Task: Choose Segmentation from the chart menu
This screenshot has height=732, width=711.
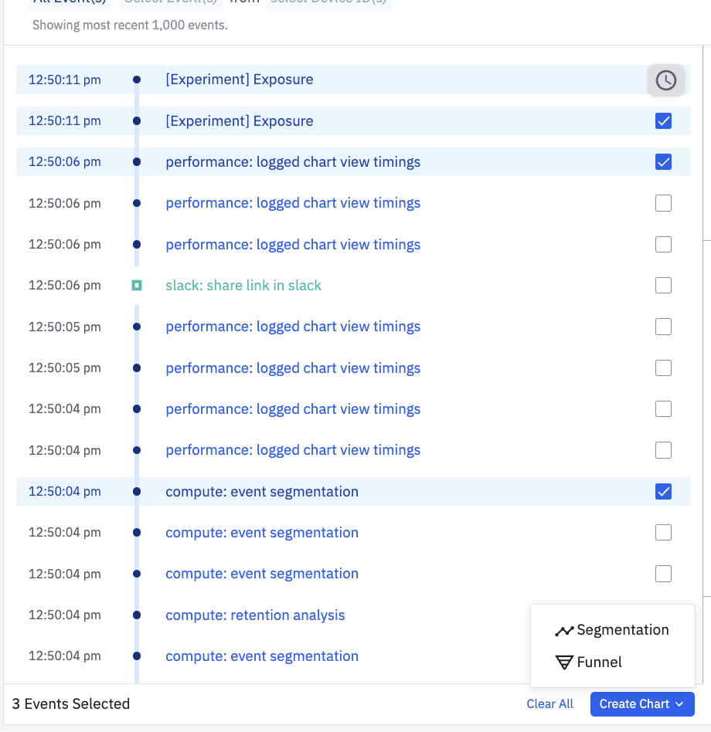Action: tap(622, 630)
